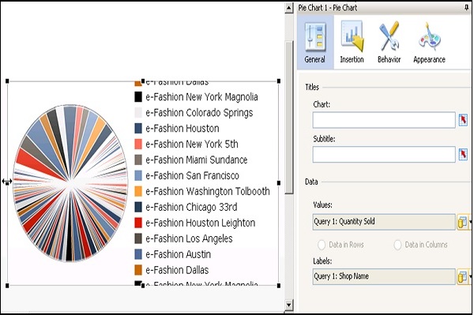
Task: Open the Labels selector dropdown arrow
Action: pyautogui.click(x=470, y=277)
